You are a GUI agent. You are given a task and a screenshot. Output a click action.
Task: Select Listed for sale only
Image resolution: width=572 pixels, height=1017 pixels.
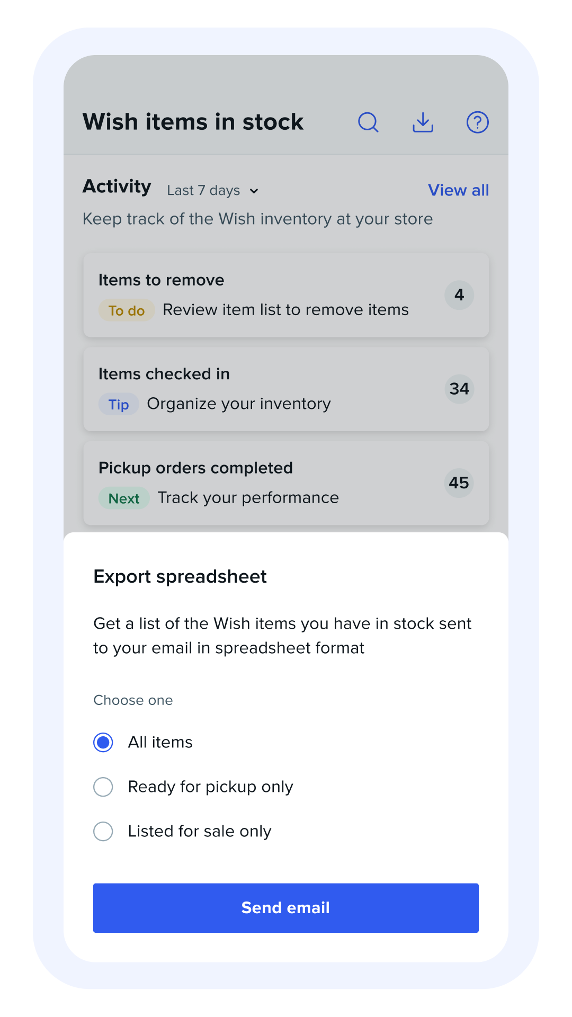pos(103,832)
